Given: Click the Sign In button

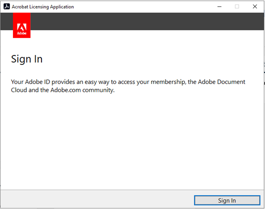Looking at the screenshot, I should click(227, 201).
